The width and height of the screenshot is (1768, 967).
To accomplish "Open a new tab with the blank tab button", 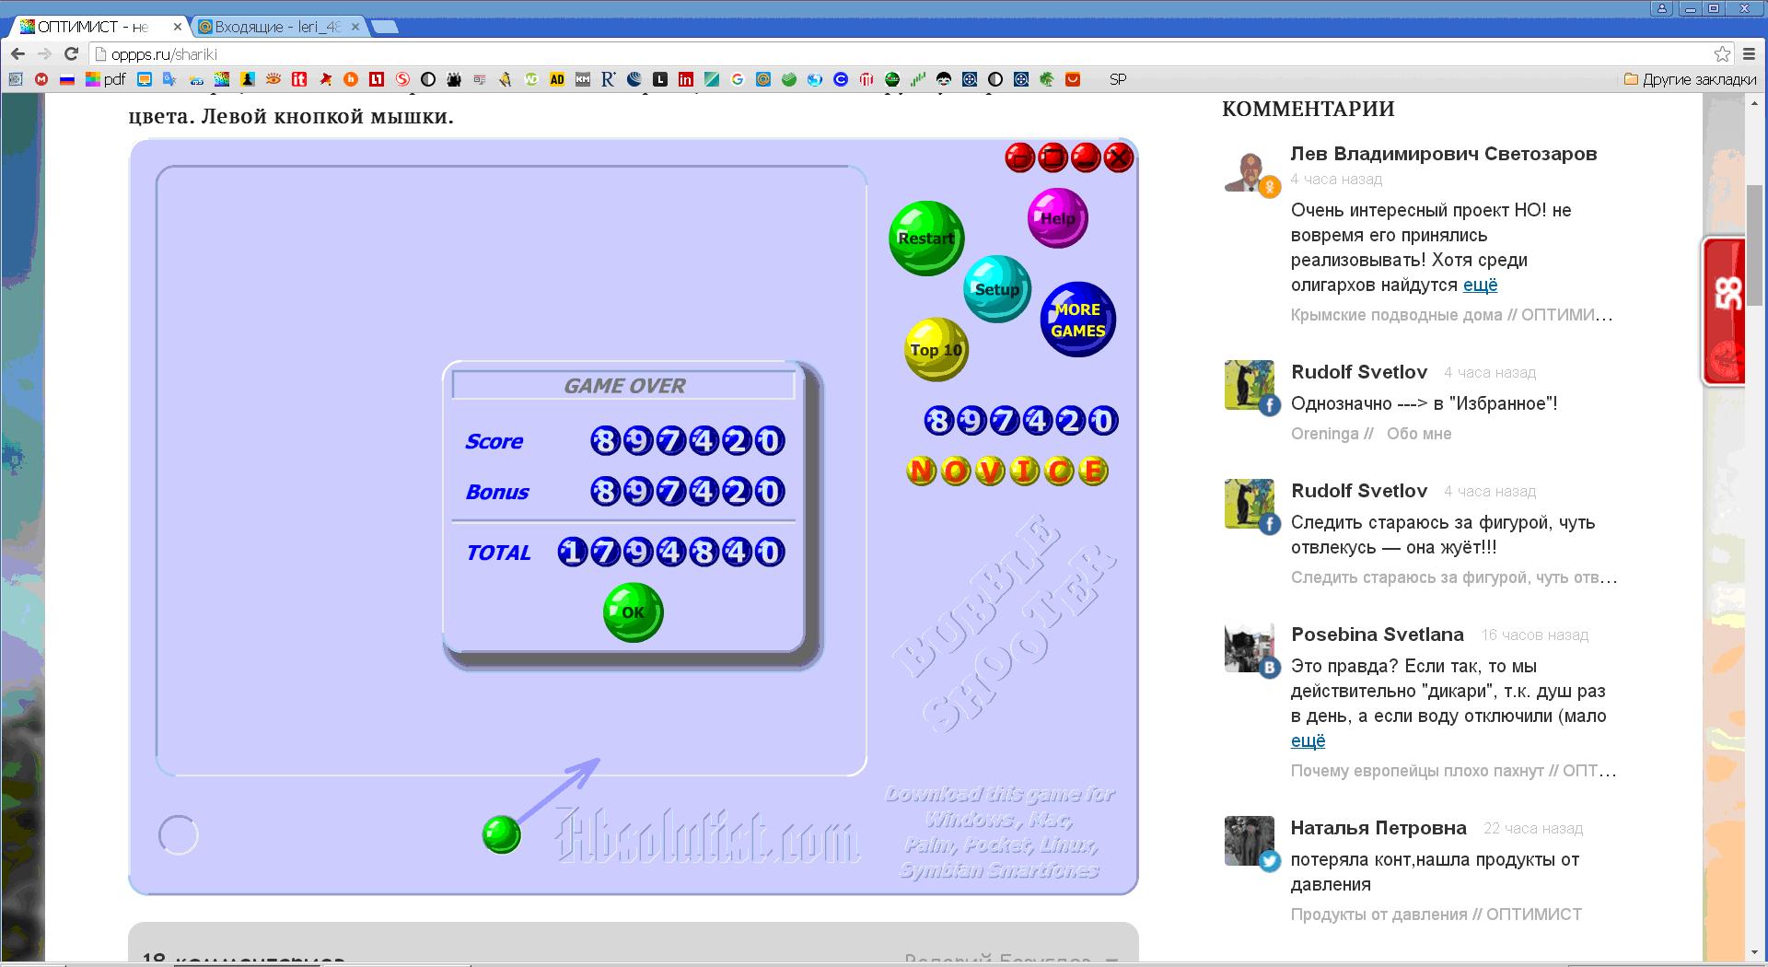I will click(385, 27).
